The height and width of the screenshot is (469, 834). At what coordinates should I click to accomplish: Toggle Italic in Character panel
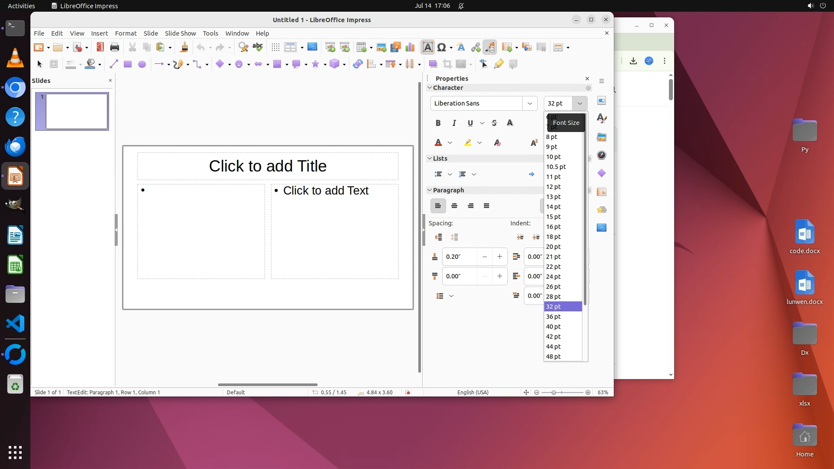click(x=454, y=123)
